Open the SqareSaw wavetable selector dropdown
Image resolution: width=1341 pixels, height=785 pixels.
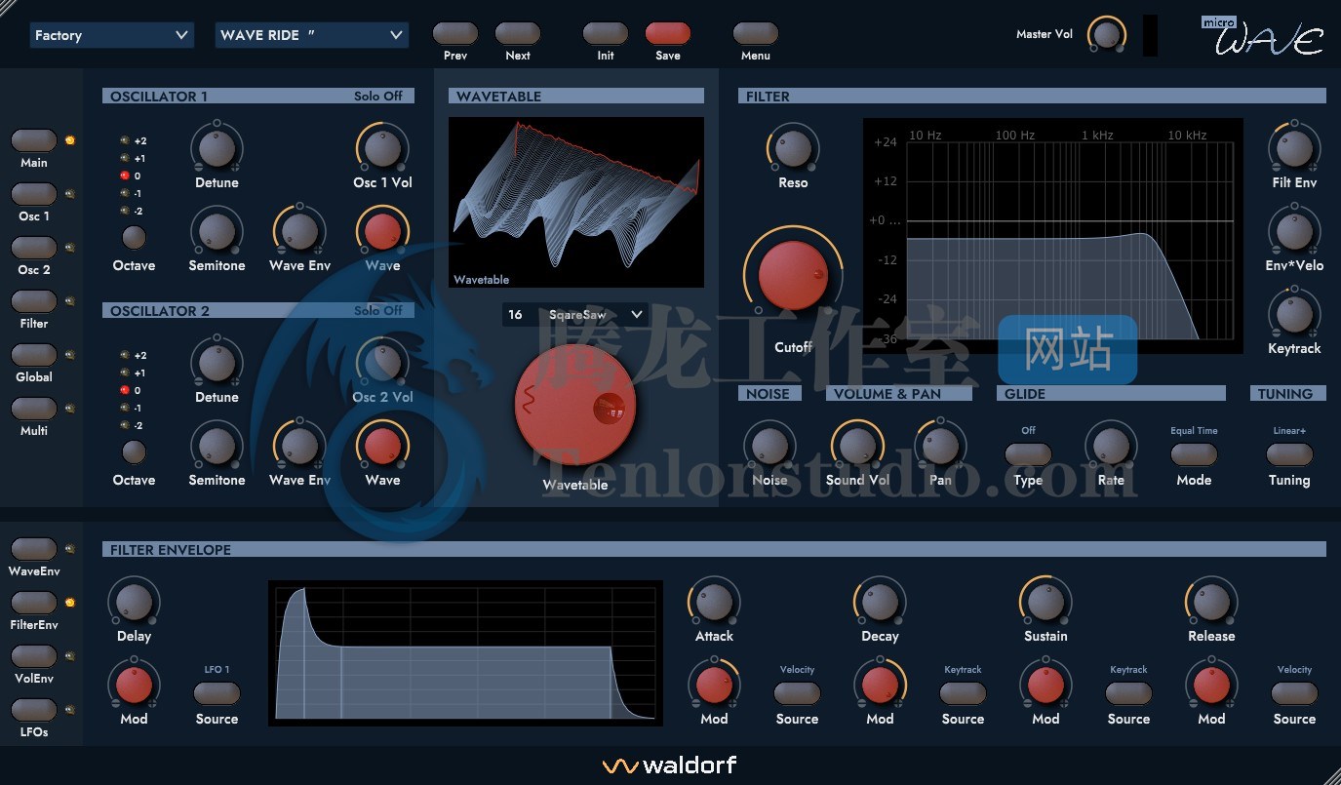(x=575, y=314)
